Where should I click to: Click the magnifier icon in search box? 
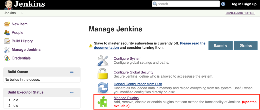pyautogui.click(x=155, y=4)
